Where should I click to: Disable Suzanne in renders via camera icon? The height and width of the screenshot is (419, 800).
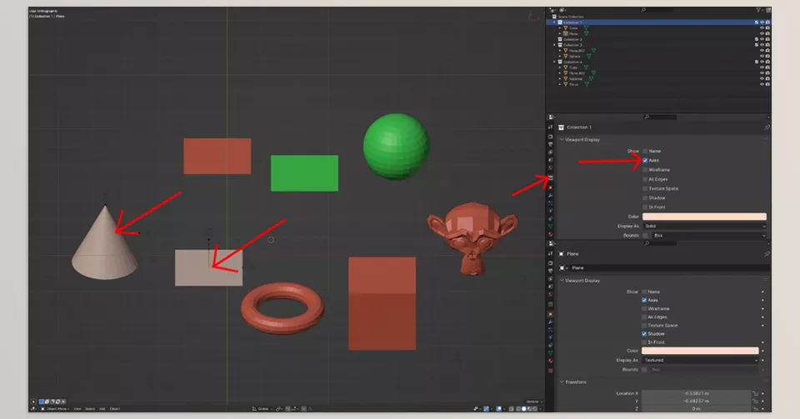coord(767,78)
